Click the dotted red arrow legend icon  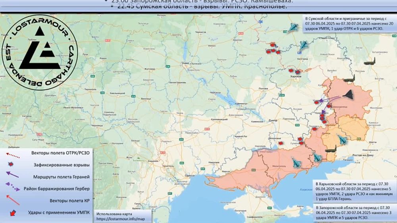(x=13, y=155)
